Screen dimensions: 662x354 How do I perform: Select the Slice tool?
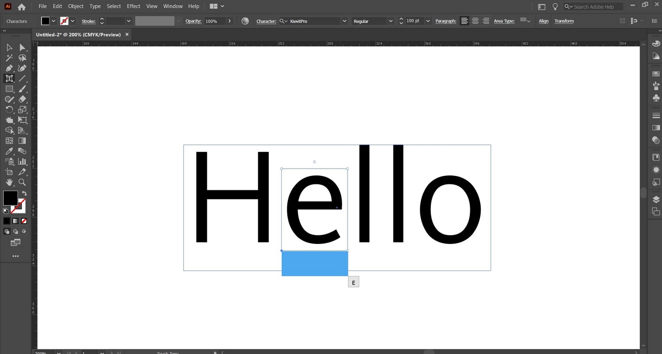22,172
